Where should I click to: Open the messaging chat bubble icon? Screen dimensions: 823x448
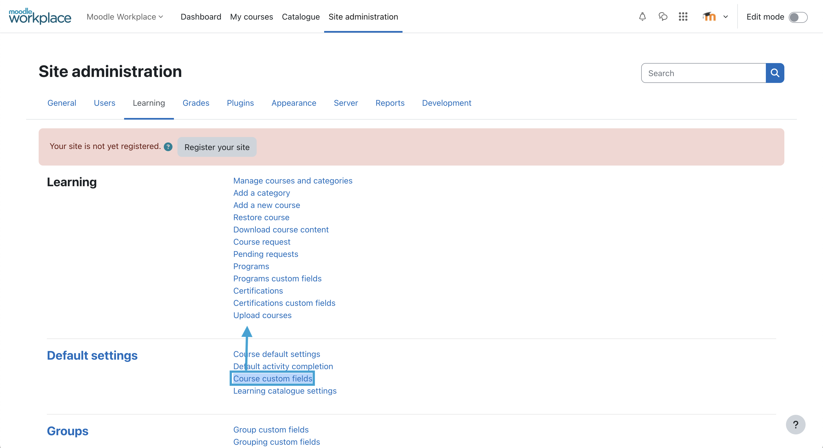[x=663, y=17]
